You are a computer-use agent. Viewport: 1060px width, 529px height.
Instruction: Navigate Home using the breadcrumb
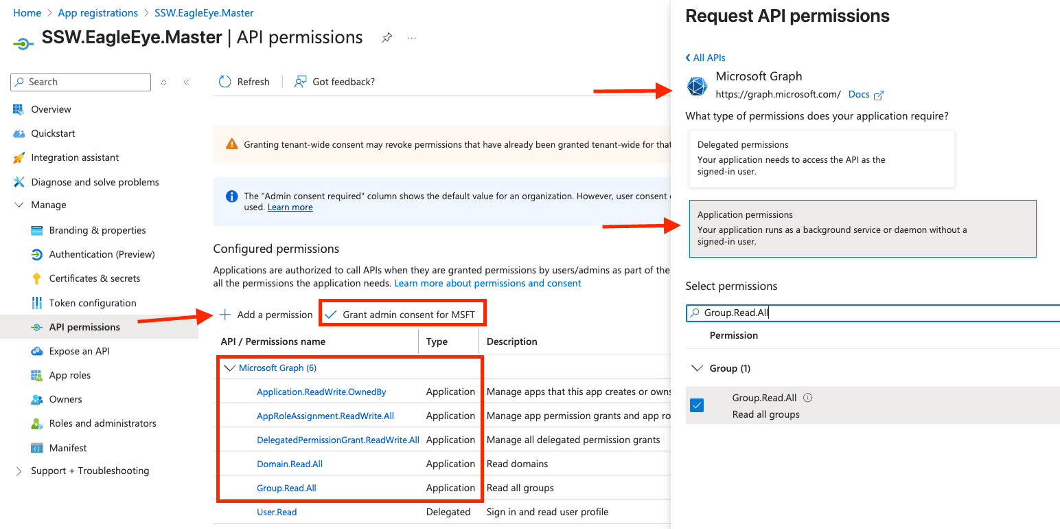coord(27,12)
